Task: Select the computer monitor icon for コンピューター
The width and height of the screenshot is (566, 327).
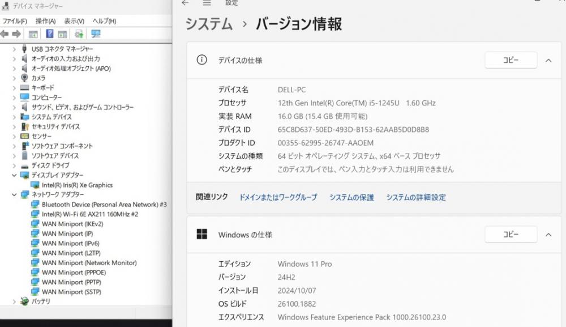Action: tap(24, 97)
